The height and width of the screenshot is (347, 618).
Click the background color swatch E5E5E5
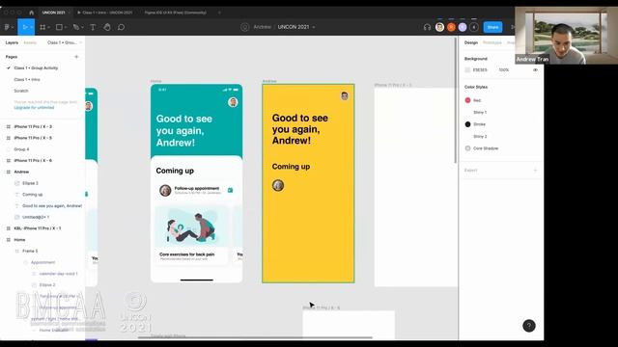pyautogui.click(x=467, y=69)
